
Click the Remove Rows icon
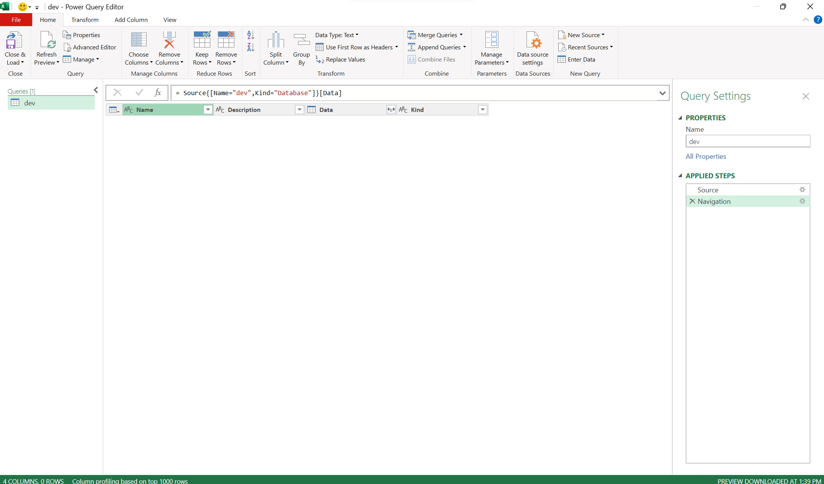pyautogui.click(x=226, y=39)
